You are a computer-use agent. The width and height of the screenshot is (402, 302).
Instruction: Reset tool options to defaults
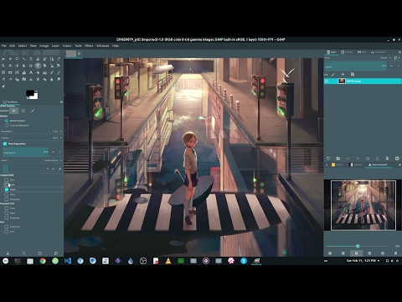point(56,253)
